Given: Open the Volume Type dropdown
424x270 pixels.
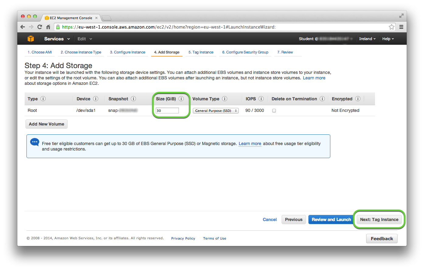Looking at the screenshot, I should click(216, 111).
